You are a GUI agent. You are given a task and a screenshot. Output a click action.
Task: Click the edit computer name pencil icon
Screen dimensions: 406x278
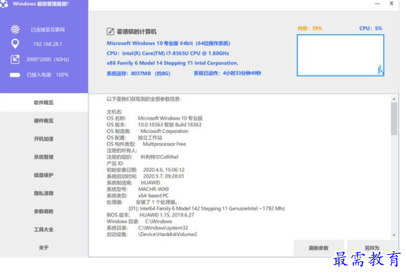pos(110,32)
